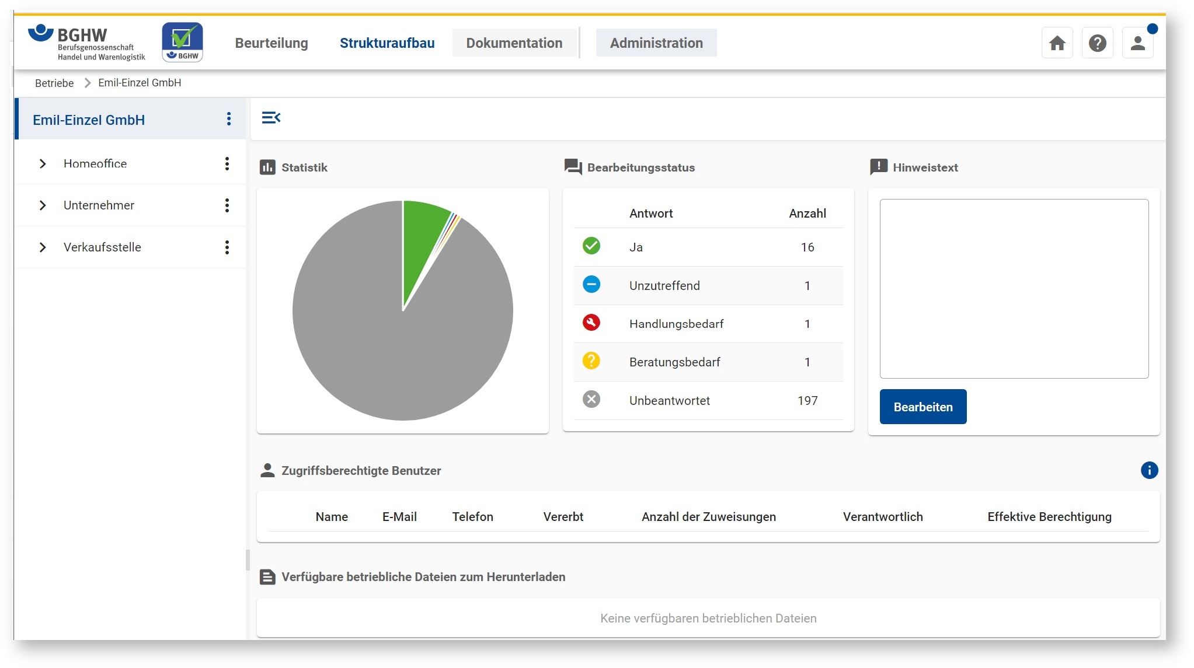
Task: Open the Administration tab
Action: pyautogui.click(x=656, y=43)
